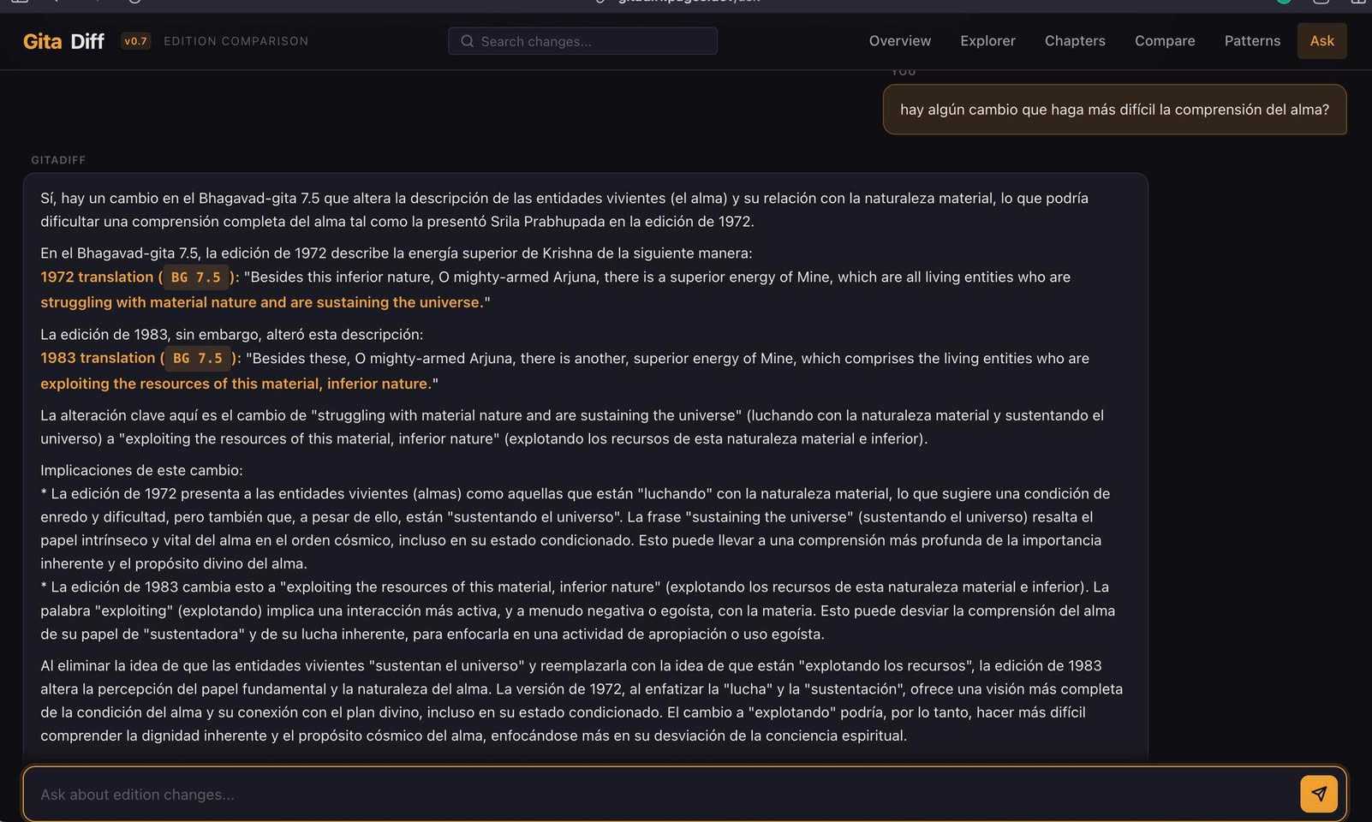The height and width of the screenshot is (822, 1372).
Task: Click the 1972 translation label
Action: [96, 277]
